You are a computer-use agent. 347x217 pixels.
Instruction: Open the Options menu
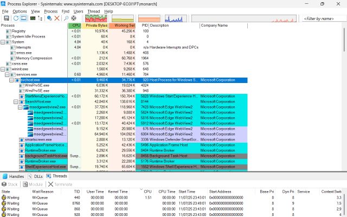(x=20, y=11)
